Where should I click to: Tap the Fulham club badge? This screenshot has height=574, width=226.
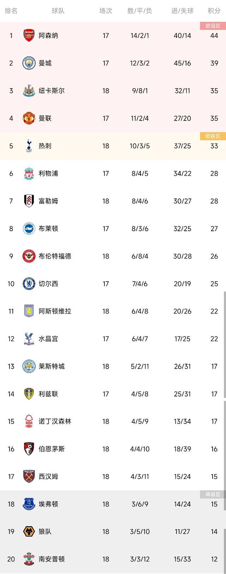coord(29,201)
